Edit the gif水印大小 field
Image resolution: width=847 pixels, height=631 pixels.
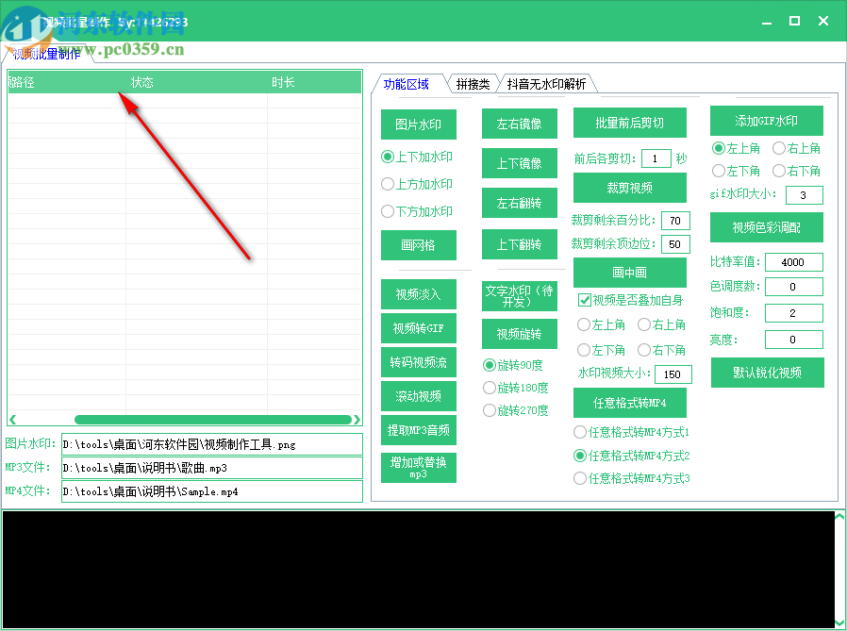click(x=804, y=195)
